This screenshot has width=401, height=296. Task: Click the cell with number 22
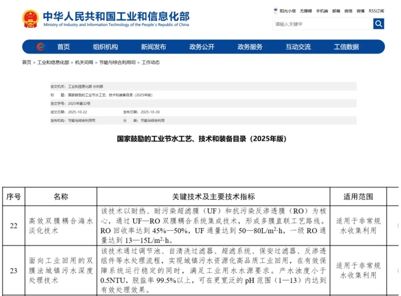[14, 226]
